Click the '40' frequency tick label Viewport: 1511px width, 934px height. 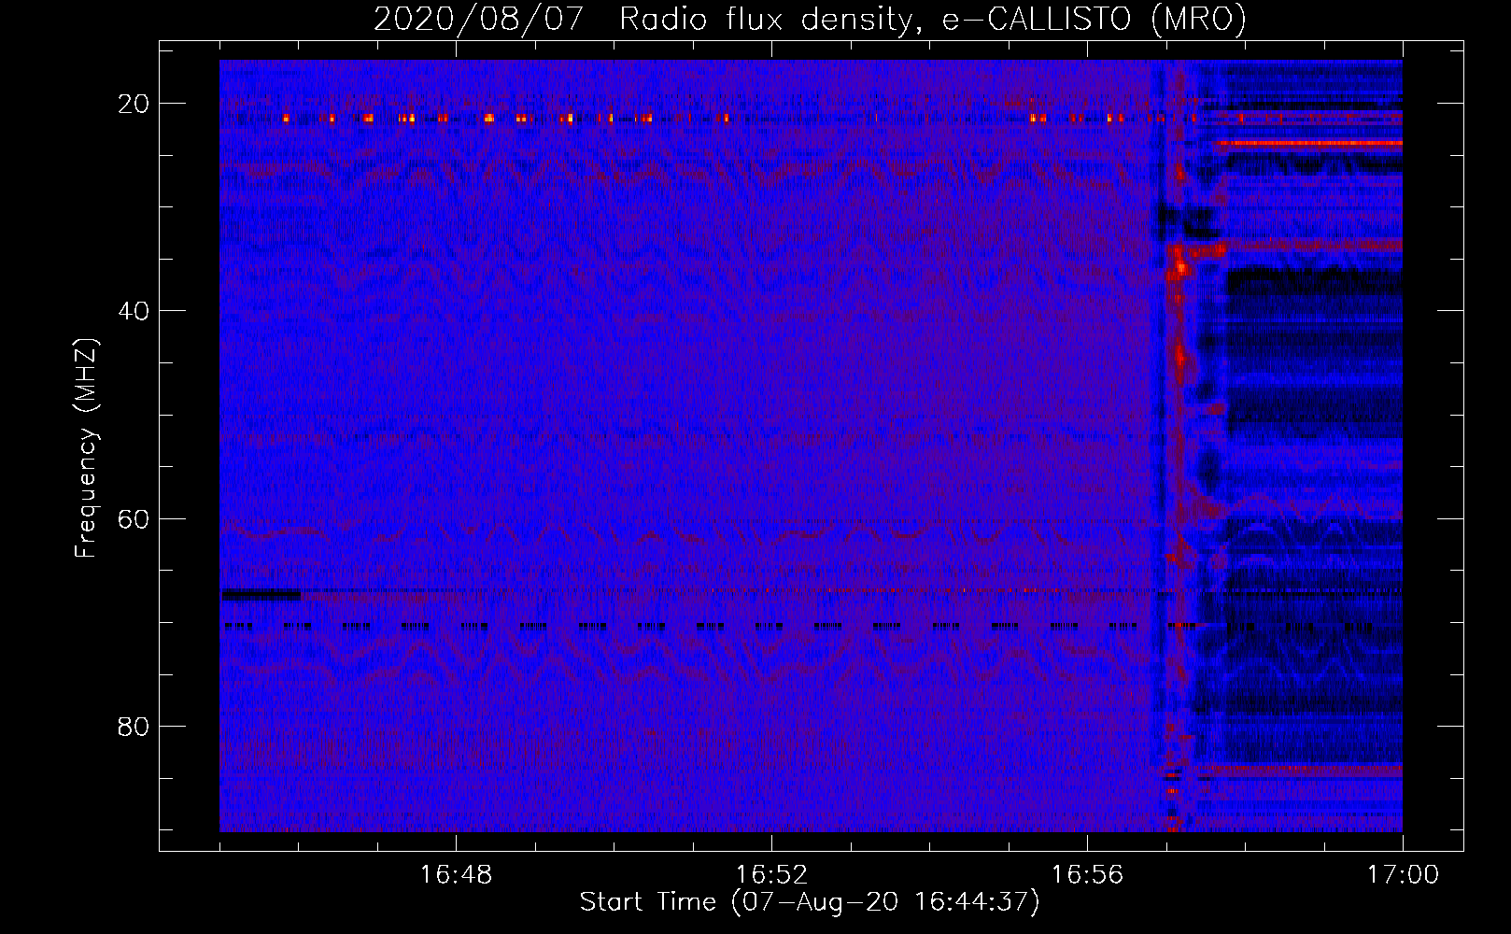pyautogui.click(x=134, y=311)
